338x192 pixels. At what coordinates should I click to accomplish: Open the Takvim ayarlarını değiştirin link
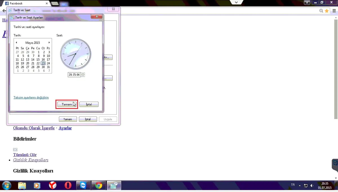coord(31,97)
